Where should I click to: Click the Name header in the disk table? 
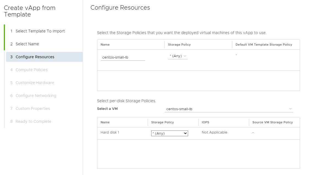click(105, 122)
